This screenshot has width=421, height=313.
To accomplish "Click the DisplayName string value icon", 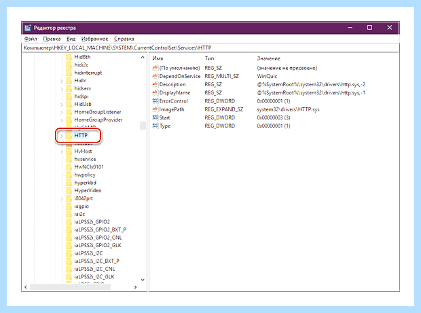I will pos(155,92).
